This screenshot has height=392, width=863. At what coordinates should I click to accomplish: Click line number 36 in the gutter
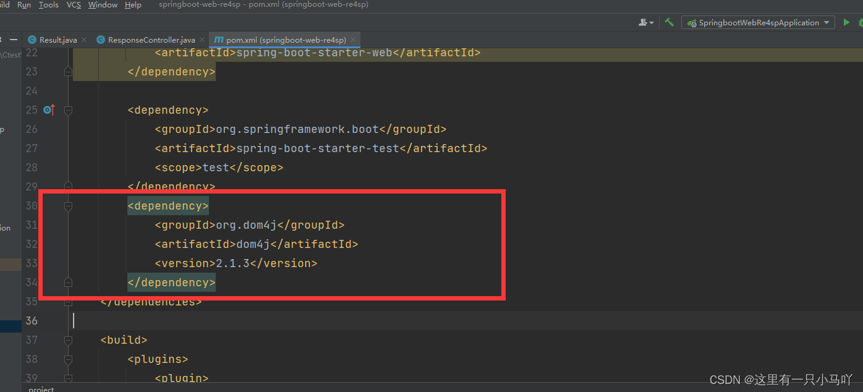click(x=31, y=320)
